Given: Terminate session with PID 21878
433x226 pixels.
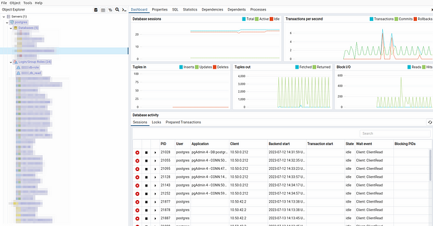Looking at the screenshot, I should (137, 211).
